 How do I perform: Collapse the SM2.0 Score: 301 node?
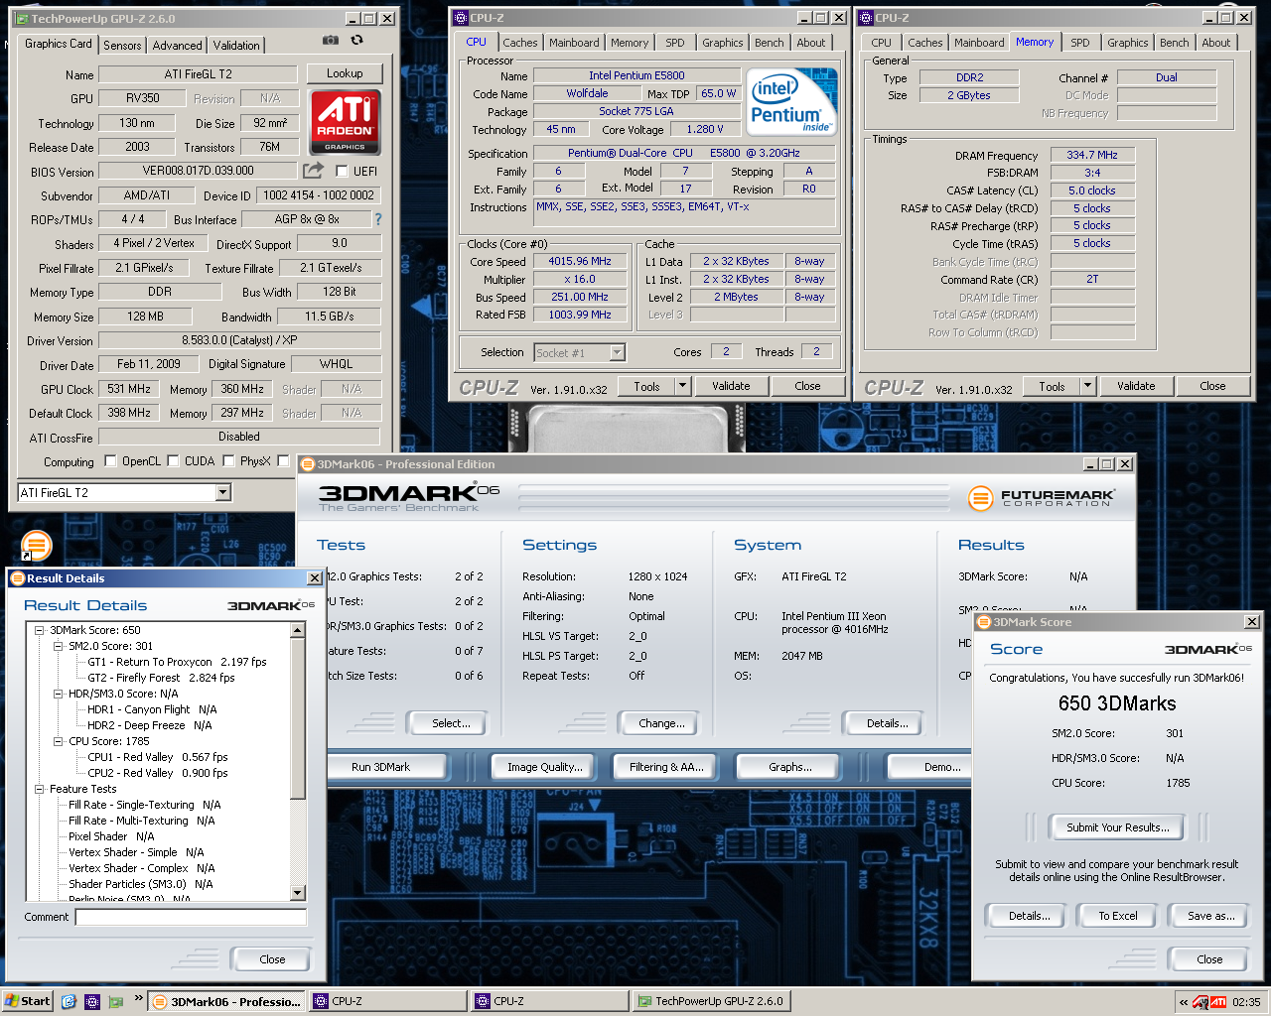(x=59, y=646)
